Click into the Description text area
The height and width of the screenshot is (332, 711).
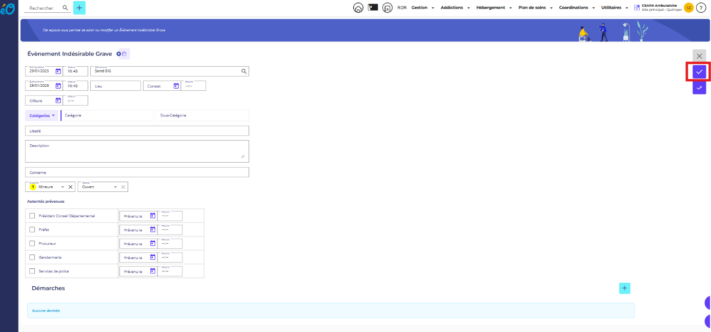(136, 151)
